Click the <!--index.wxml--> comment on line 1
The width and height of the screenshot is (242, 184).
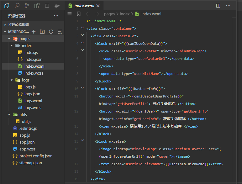pos(104,21)
